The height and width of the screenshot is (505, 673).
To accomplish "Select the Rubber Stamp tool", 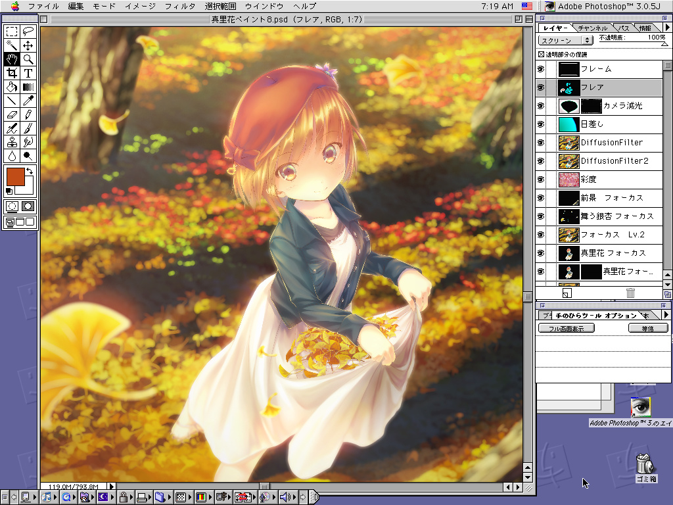I will (x=12, y=142).
